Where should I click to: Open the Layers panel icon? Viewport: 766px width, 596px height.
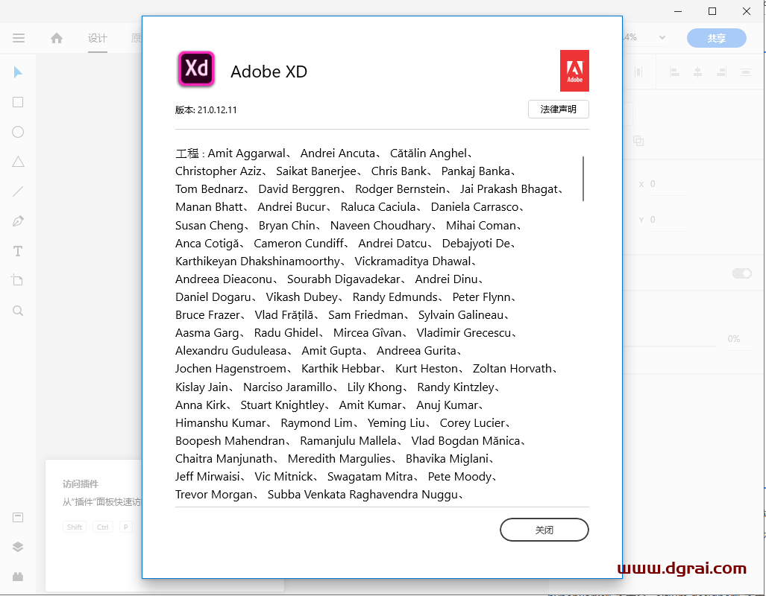click(x=18, y=547)
